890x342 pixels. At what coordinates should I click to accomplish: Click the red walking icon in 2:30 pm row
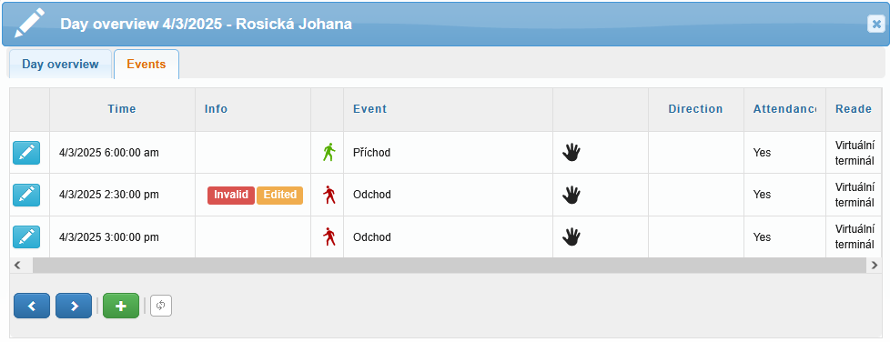click(329, 196)
